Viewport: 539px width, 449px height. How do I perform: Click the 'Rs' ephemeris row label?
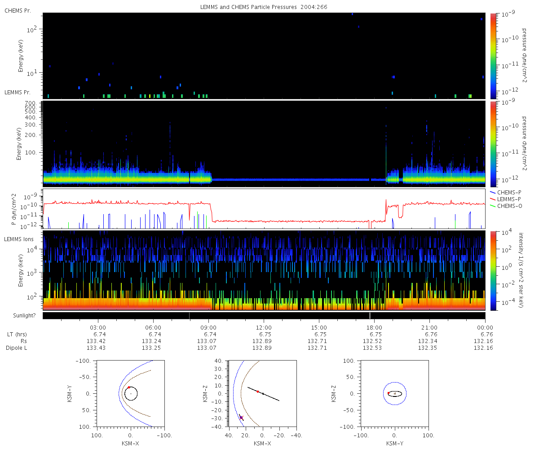click(x=23, y=341)
